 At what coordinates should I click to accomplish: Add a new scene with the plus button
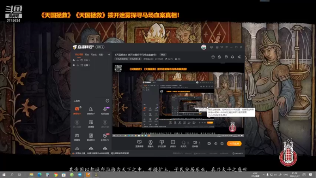pos(109,55)
